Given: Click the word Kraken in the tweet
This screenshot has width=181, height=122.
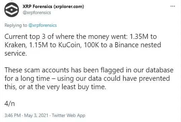Looking at the screenshot, I should (x=16, y=45).
